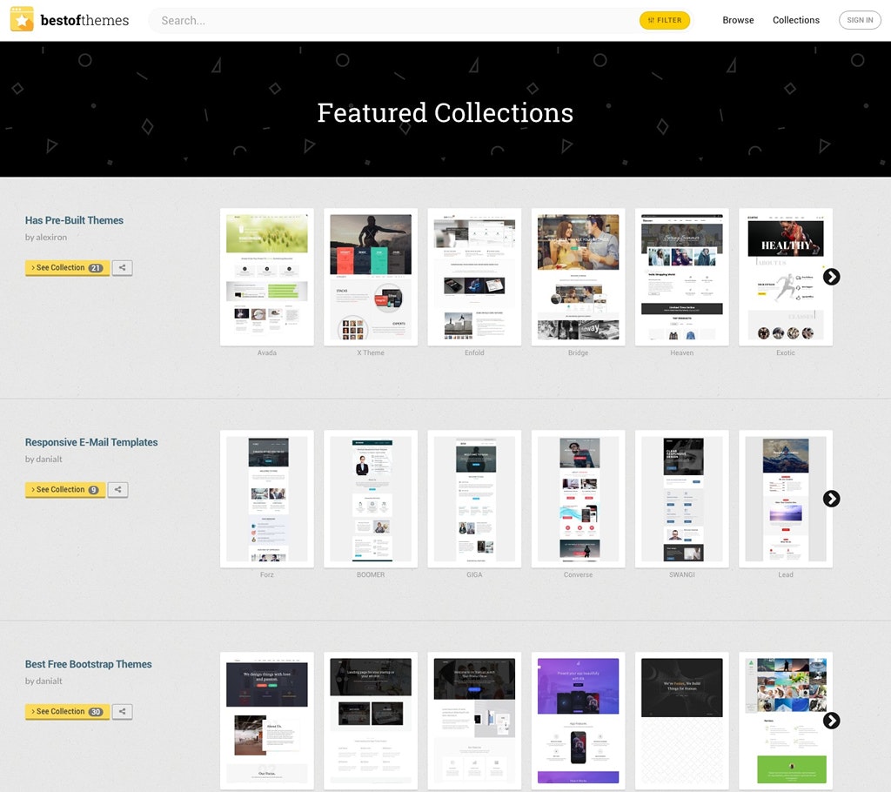This screenshot has width=891, height=792.
Task: Show next templates in Responsive E-Mail Templates row
Action: 831,499
